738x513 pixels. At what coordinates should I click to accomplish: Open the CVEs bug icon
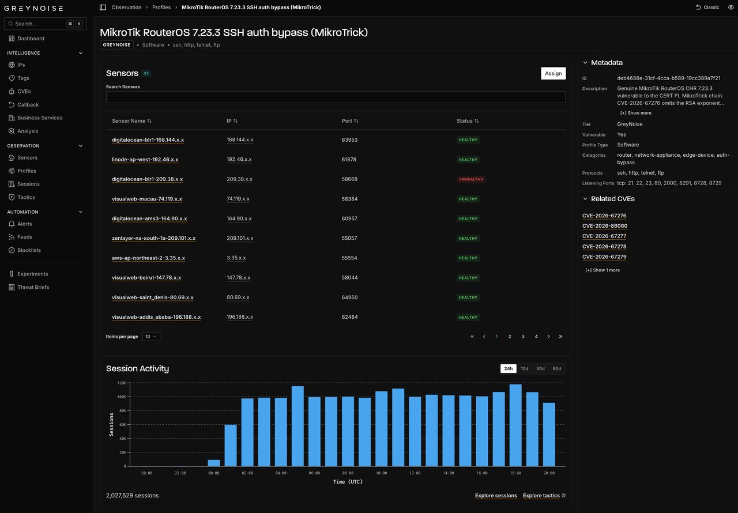[12, 92]
